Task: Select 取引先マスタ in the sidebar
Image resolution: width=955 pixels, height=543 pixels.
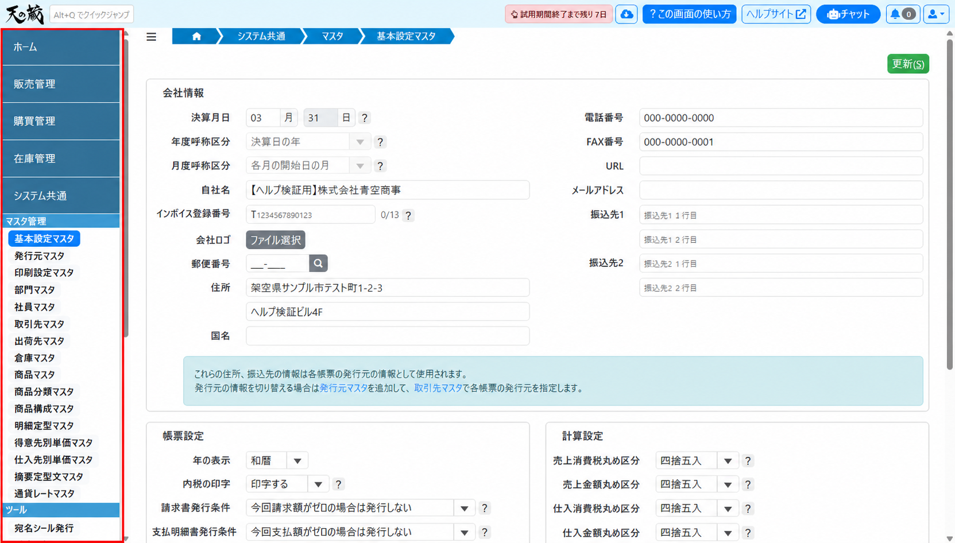Action: tap(39, 324)
